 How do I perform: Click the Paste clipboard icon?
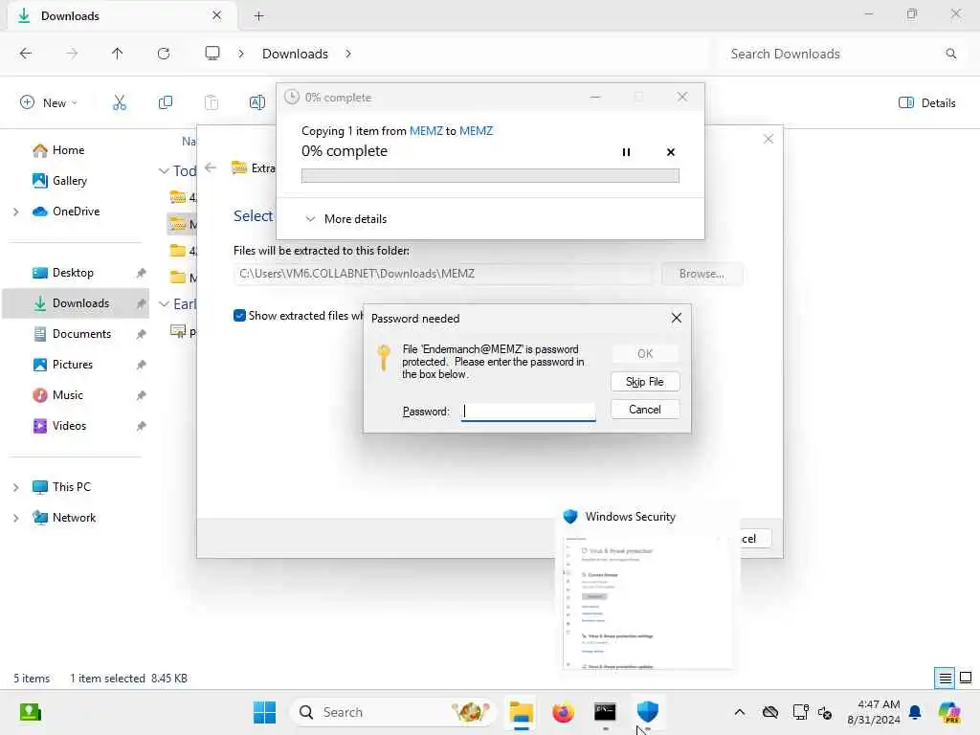[x=212, y=102]
